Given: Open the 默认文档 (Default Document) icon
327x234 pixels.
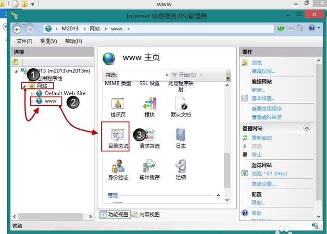Looking at the screenshot, I should 181,107.
